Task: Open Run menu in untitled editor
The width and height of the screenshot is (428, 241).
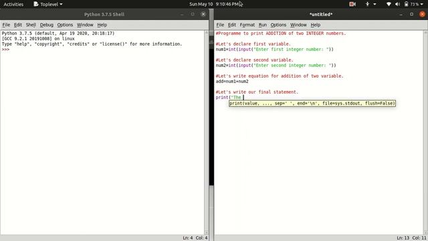Action: (x=263, y=25)
